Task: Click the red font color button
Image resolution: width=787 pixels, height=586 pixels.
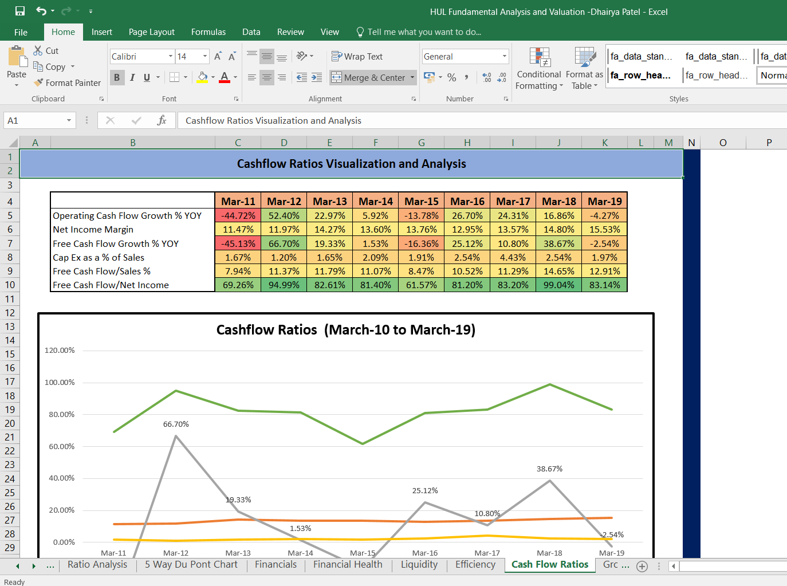Action: tap(225, 77)
